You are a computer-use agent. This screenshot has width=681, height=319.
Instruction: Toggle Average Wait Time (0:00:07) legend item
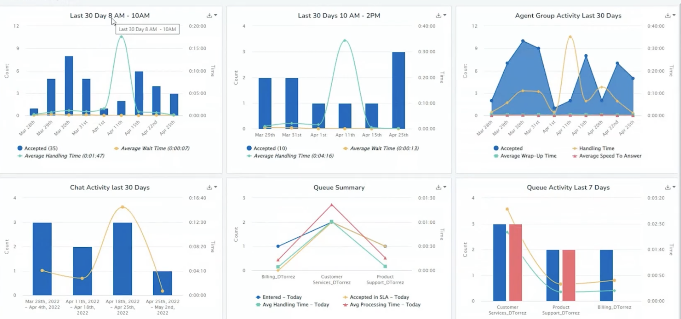[152, 148]
